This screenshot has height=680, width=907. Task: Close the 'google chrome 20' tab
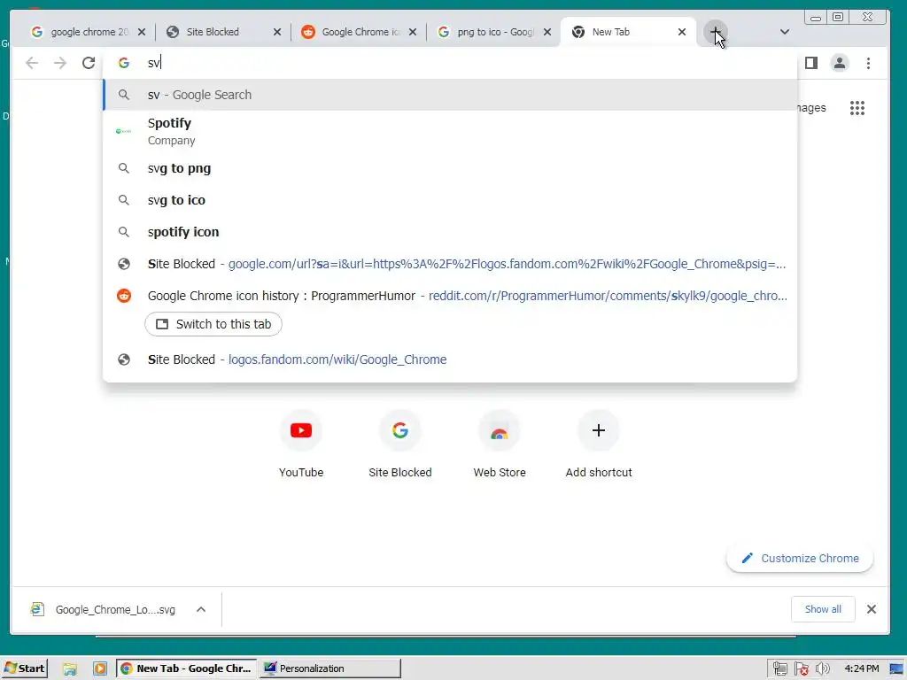click(x=142, y=32)
